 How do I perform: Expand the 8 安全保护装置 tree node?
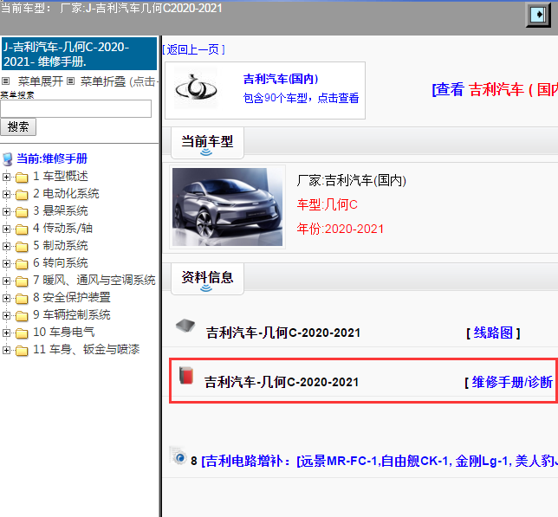6,298
